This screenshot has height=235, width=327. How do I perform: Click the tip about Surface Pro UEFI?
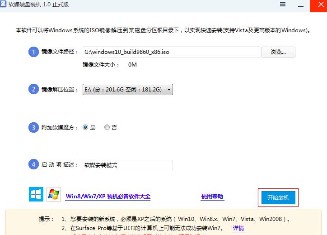[x=143, y=228]
